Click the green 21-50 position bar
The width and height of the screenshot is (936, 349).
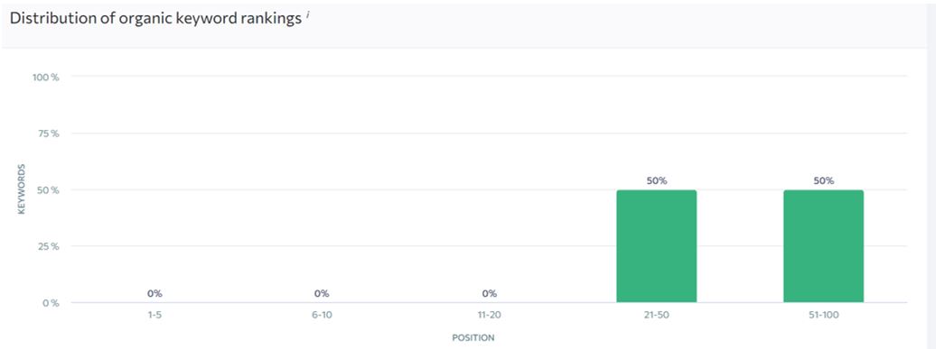point(656,246)
